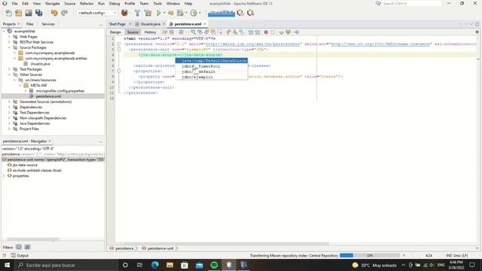Open Spotify from the Windows taskbar
The width and height of the screenshot is (482, 271).
point(214,265)
